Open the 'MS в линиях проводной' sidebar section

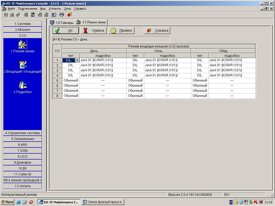coord(23,180)
